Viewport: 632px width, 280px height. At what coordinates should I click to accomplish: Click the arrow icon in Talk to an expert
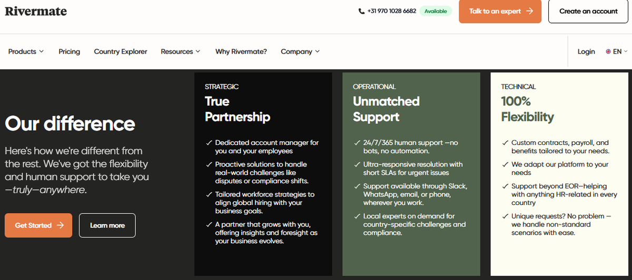coord(529,11)
